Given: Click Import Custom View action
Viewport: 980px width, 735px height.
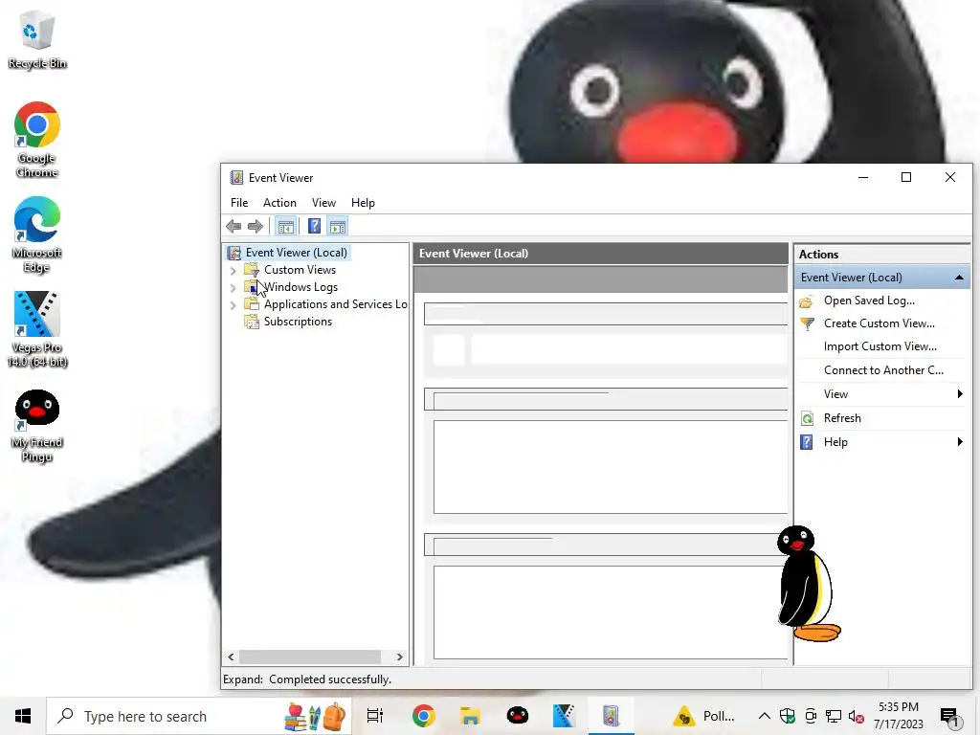Looking at the screenshot, I should point(880,346).
